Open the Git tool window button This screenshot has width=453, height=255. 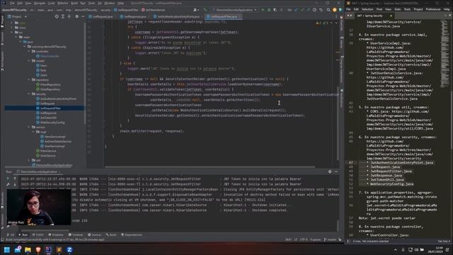[11, 234]
